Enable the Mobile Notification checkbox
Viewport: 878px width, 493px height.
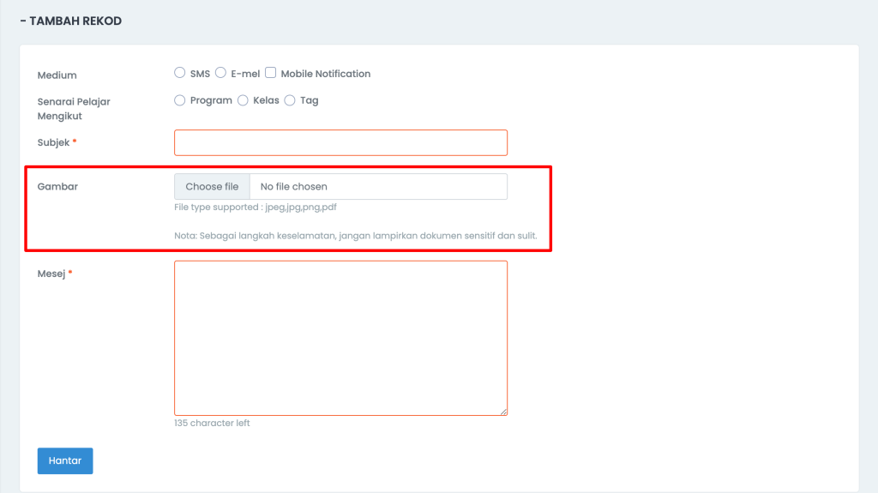coord(270,73)
